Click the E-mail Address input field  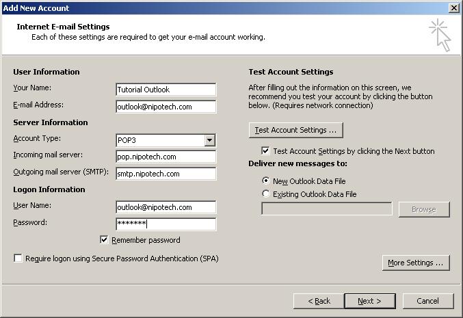coord(166,107)
